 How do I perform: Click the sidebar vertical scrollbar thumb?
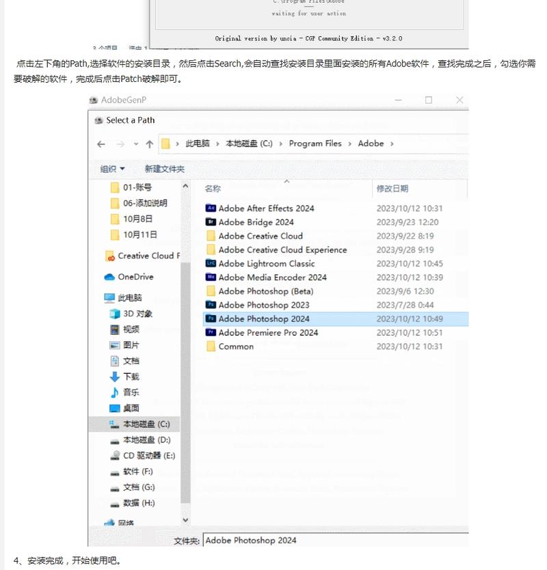(x=185, y=383)
